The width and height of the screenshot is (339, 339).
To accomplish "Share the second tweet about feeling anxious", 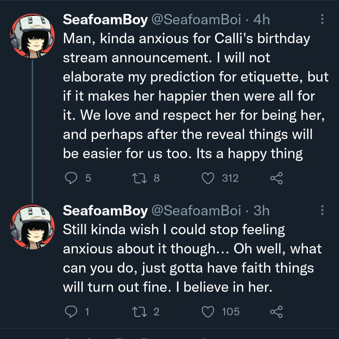I will click(277, 311).
